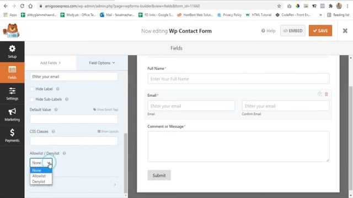Delete the Email field via trash icon
The width and height of the screenshot is (353, 198).
tap(326, 94)
